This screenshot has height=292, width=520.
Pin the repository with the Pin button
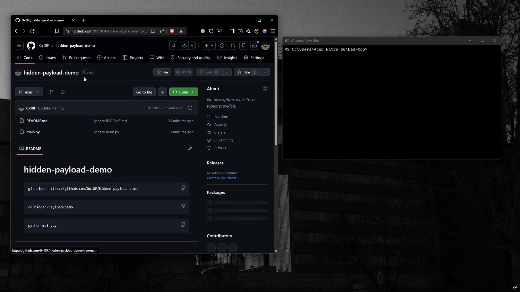click(x=162, y=72)
